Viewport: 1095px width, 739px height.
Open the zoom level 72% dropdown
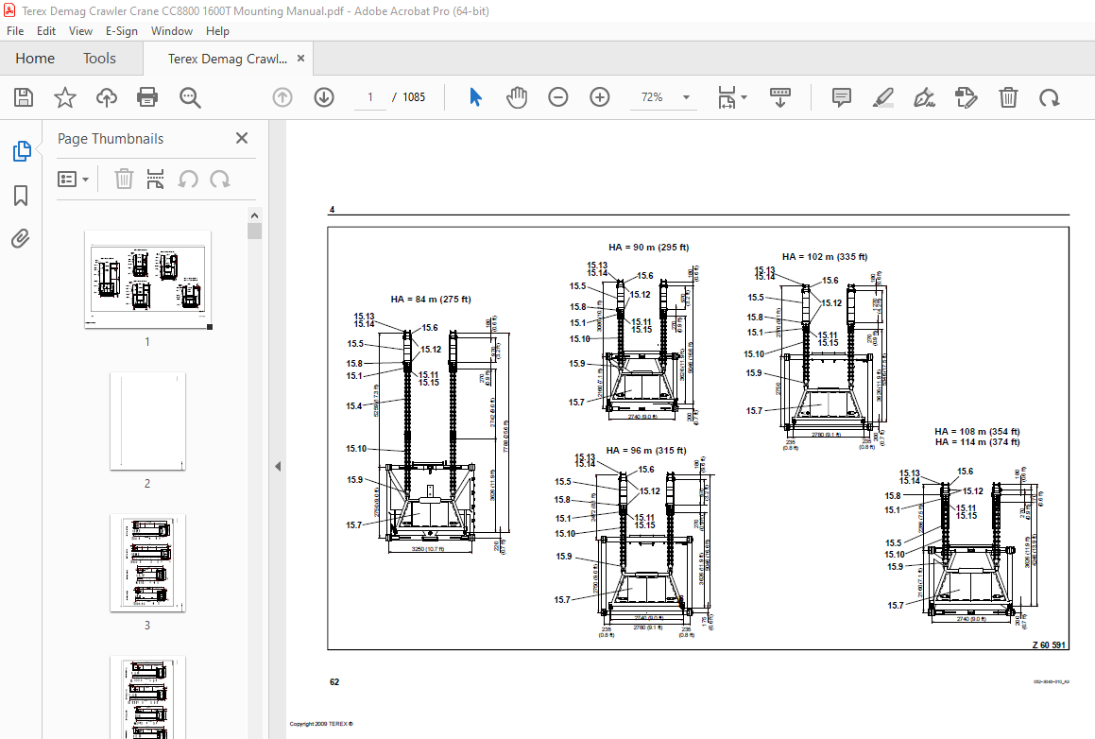[687, 97]
